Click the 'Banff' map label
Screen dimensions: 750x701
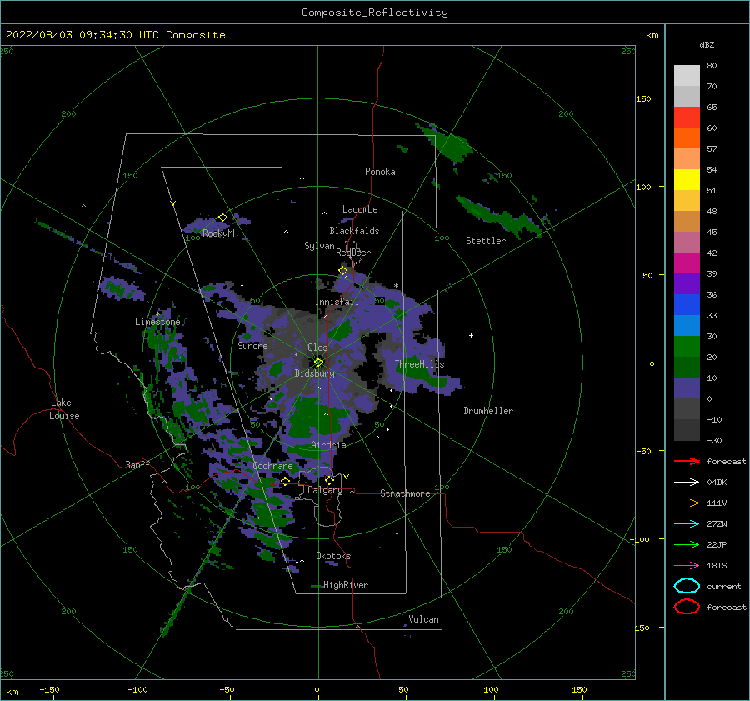click(137, 464)
